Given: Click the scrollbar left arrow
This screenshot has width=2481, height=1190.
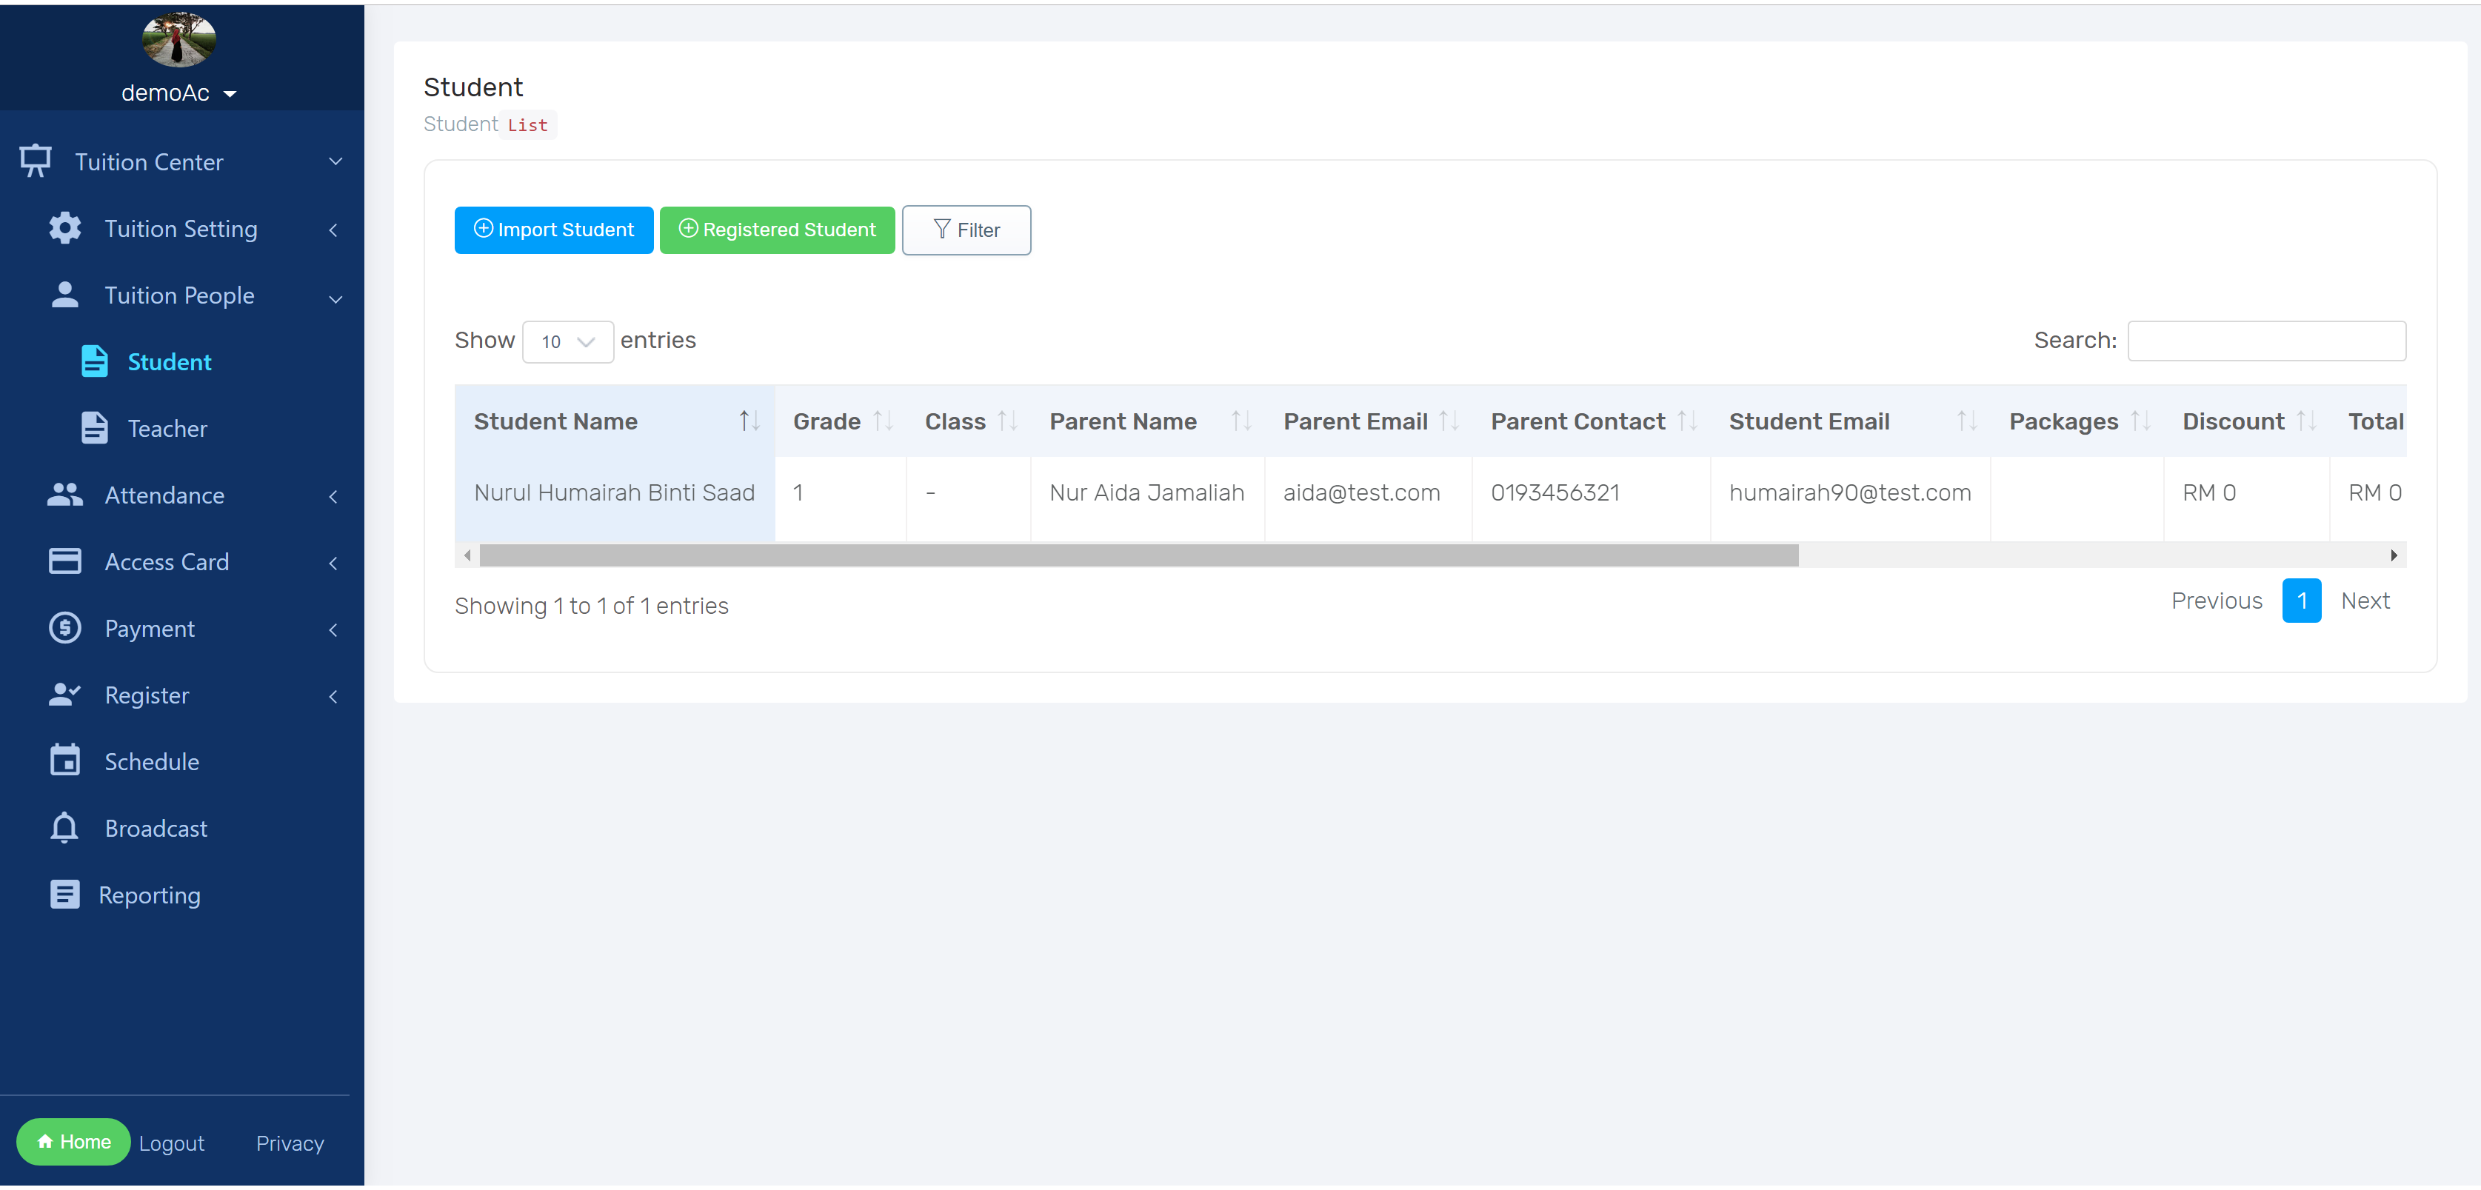Looking at the screenshot, I should tap(467, 555).
